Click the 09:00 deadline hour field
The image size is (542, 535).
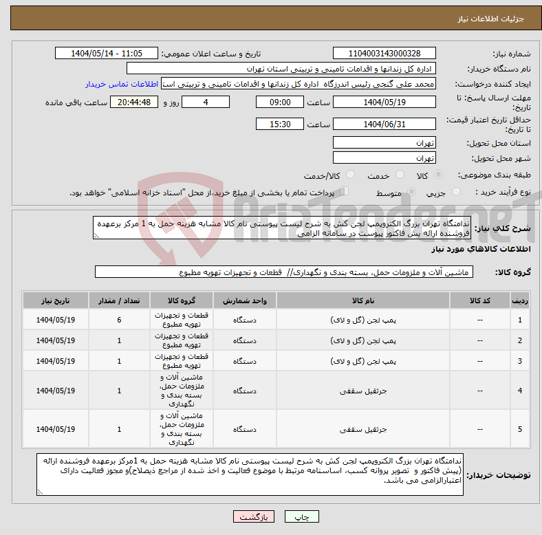pyautogui.click(x=280, y=102)
